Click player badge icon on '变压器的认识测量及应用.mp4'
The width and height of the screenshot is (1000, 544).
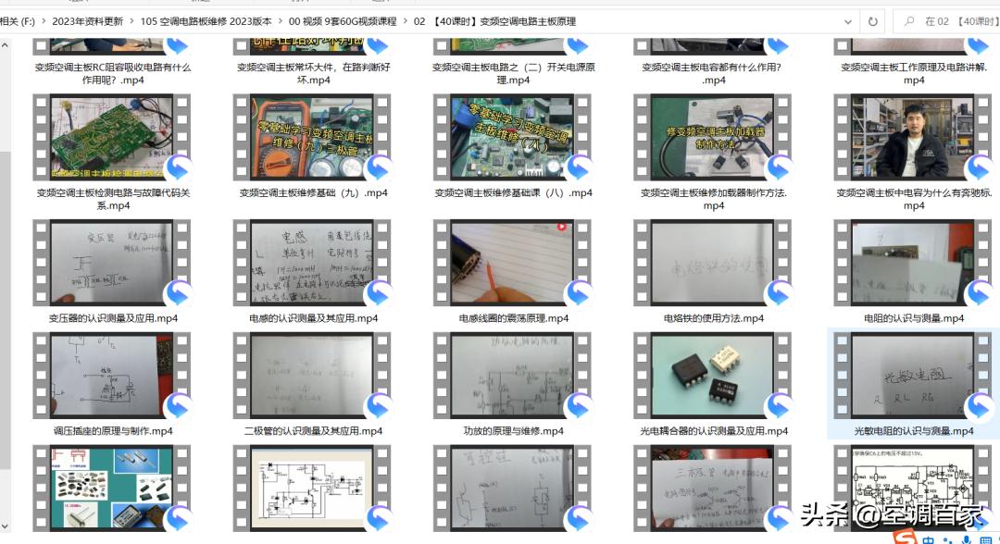point(178,292)
